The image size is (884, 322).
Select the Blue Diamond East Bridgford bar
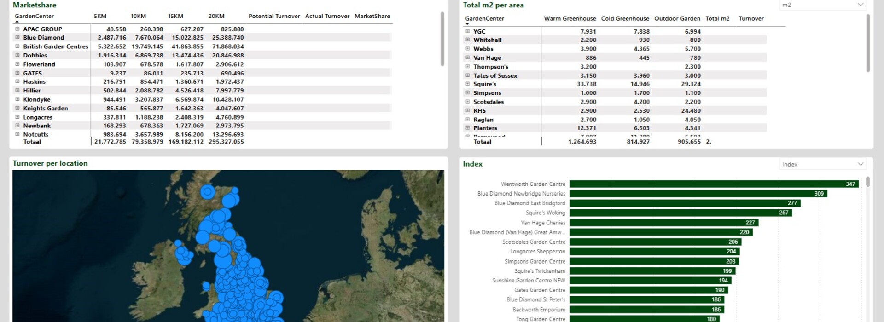(685, 203)
